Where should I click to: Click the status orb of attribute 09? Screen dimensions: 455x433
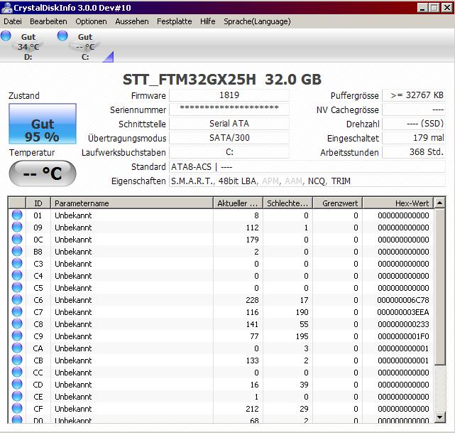click(17, 227)
